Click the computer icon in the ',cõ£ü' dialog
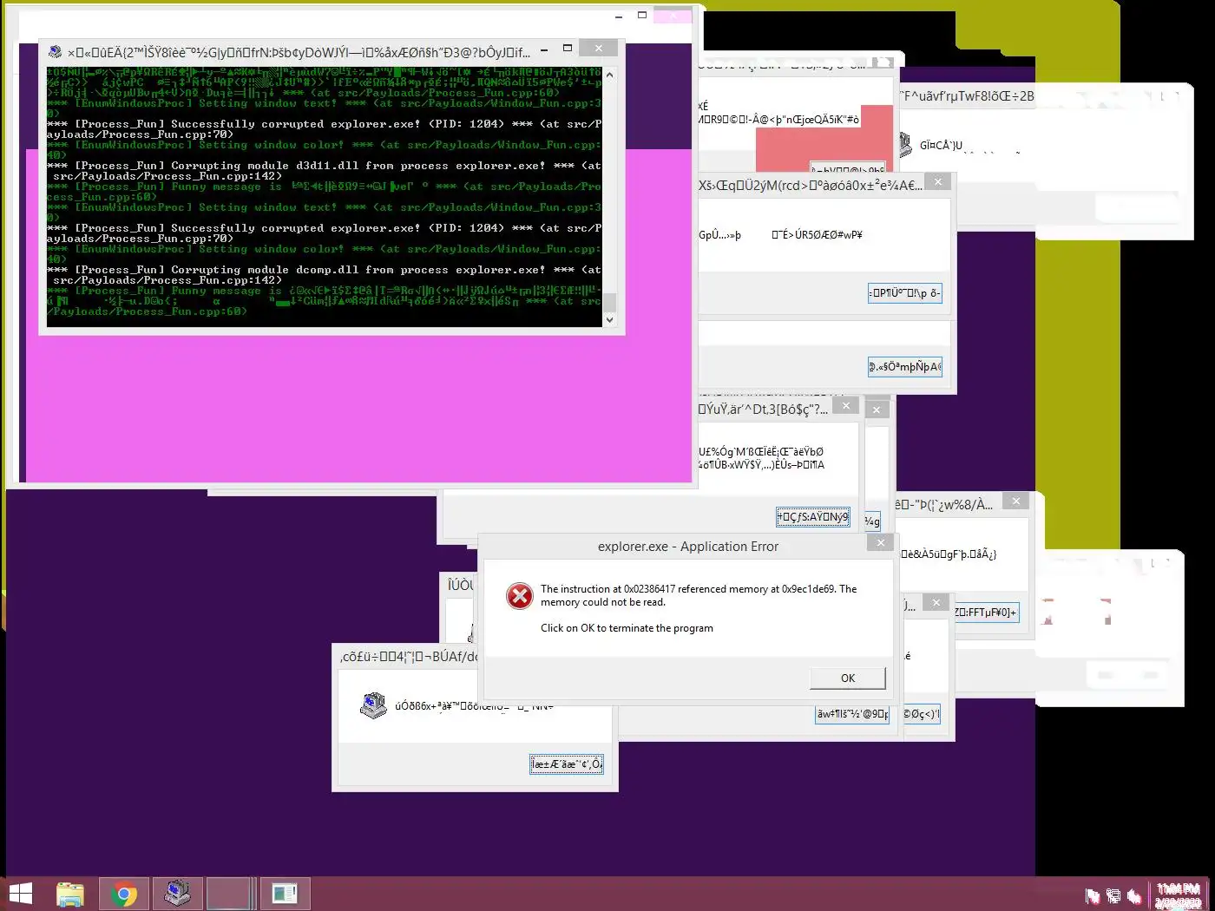 pos(373,705)
